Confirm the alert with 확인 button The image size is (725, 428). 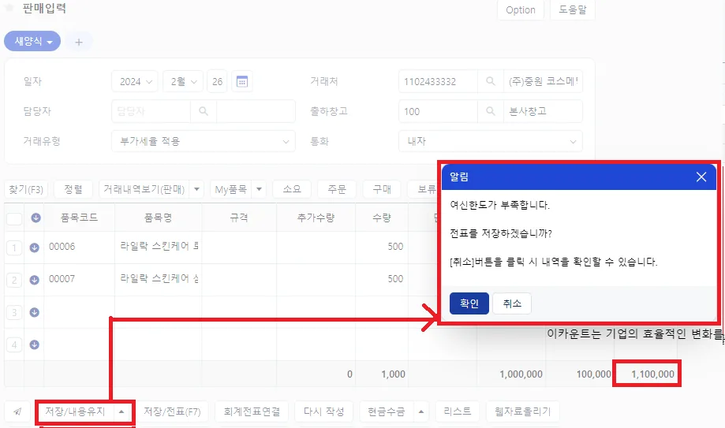(x=469, y=303)
